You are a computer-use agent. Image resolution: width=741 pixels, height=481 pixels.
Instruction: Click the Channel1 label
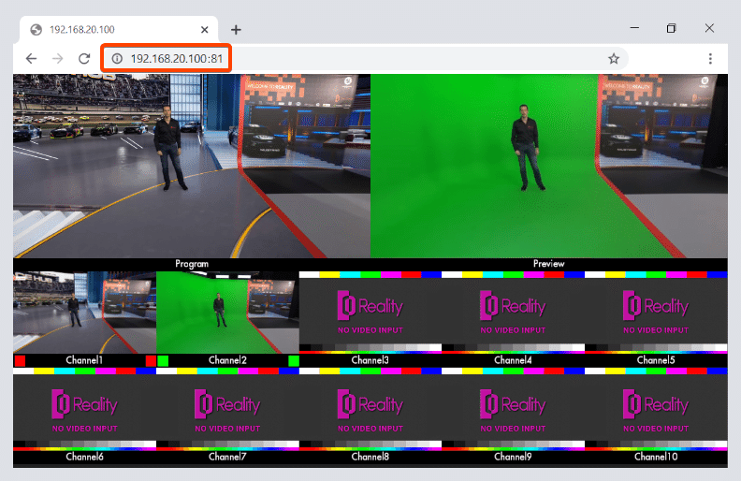(84, 360)
